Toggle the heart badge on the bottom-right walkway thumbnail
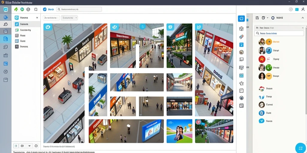307x153 pixels. point(199,123)
